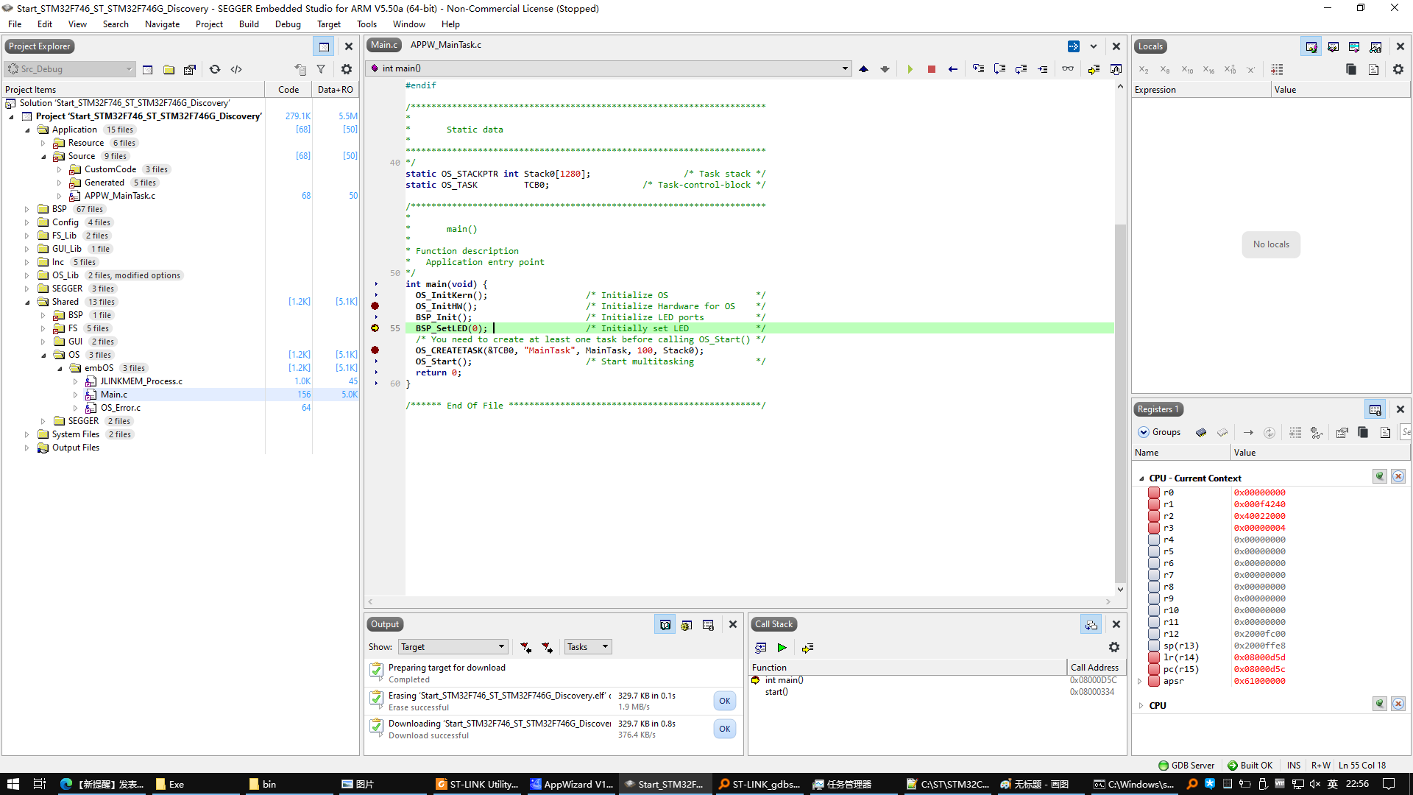1413x795 pixels.
Task: Select Main.c file in project tree
Action: click(113, 395)
